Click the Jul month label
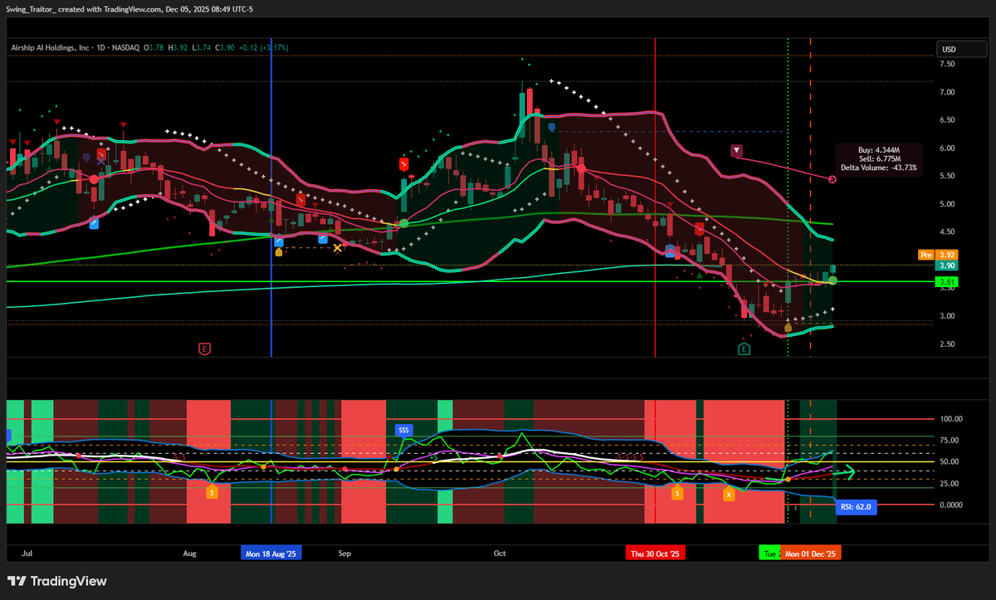 coord(27,553)
